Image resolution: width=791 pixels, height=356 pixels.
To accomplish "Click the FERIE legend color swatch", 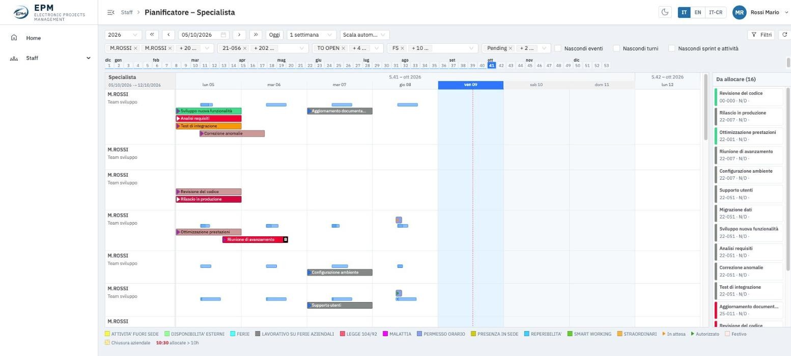I will tap(233, 334).
